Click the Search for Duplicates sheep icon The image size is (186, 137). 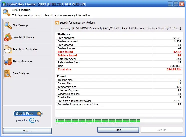[x=8, y=49]
